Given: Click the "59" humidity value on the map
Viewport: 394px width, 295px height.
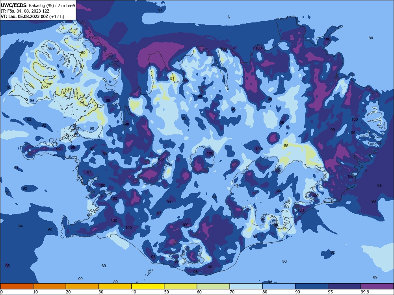Looking at the screenshot, I should [82, 102].
